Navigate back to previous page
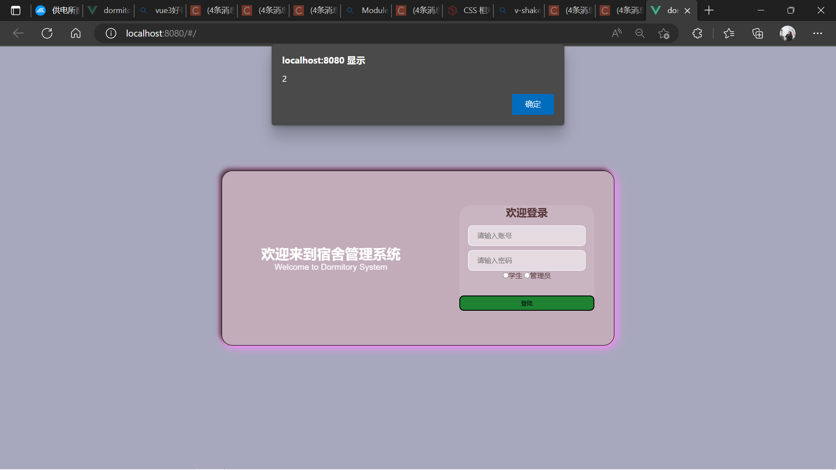Screen dimensions: 836x470 point(18,33)
